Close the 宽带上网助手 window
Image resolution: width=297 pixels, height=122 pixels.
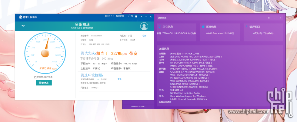click(151, 17)
